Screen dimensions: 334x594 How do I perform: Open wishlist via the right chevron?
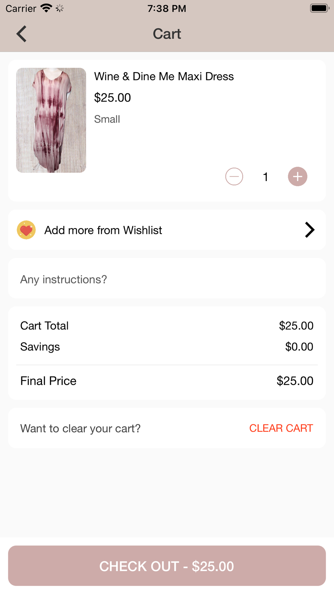click(310, 230)
